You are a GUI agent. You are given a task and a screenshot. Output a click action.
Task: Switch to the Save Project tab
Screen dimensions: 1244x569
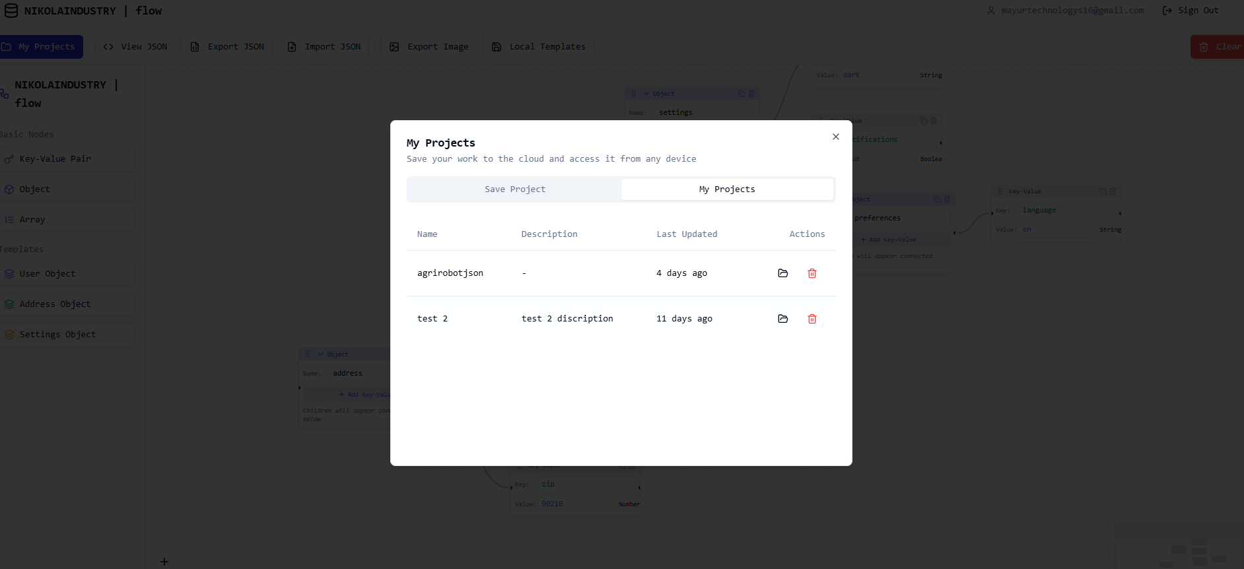click(514, 189)
